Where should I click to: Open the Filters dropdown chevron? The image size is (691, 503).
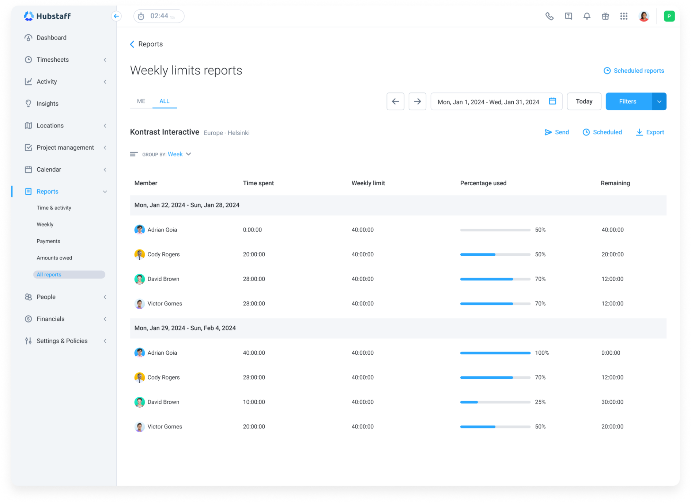pyautogui.click(x=659, y=101)
